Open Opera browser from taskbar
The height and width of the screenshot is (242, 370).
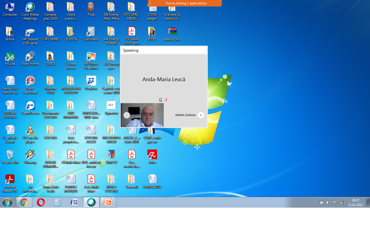[41, 202]
